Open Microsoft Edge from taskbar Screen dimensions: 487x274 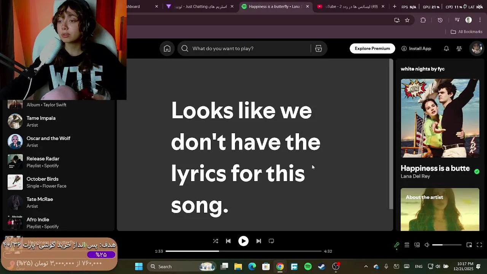(252, 266)
